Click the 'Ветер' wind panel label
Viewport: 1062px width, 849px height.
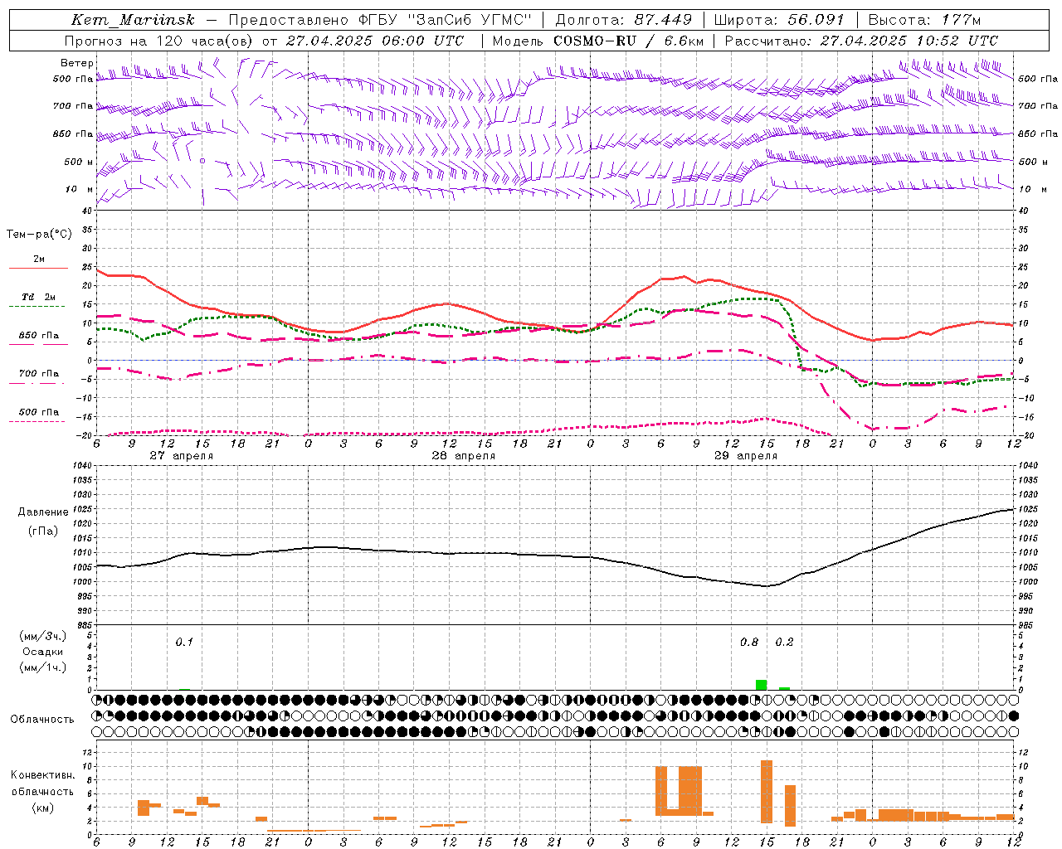[x=77, y=63]
